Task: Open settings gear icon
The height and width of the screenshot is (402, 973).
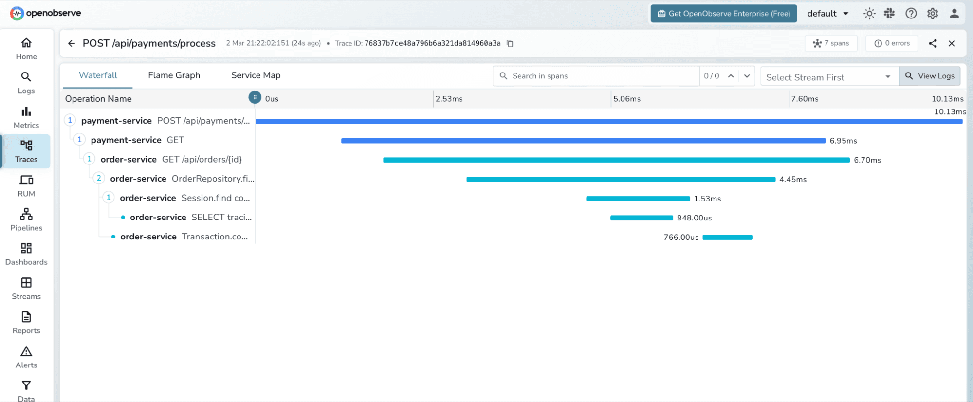Action: click(x=933, y=14)
